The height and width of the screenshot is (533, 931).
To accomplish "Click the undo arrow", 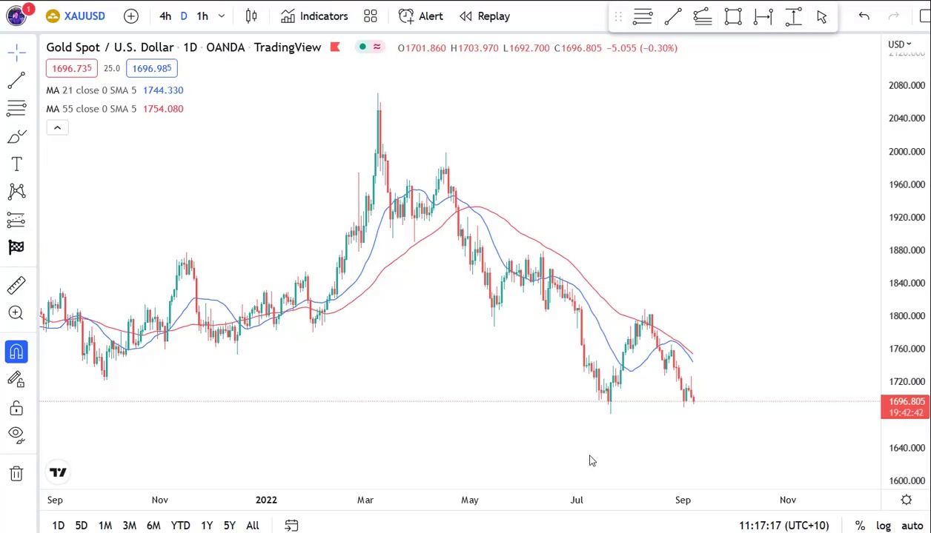I will [864, 16].
